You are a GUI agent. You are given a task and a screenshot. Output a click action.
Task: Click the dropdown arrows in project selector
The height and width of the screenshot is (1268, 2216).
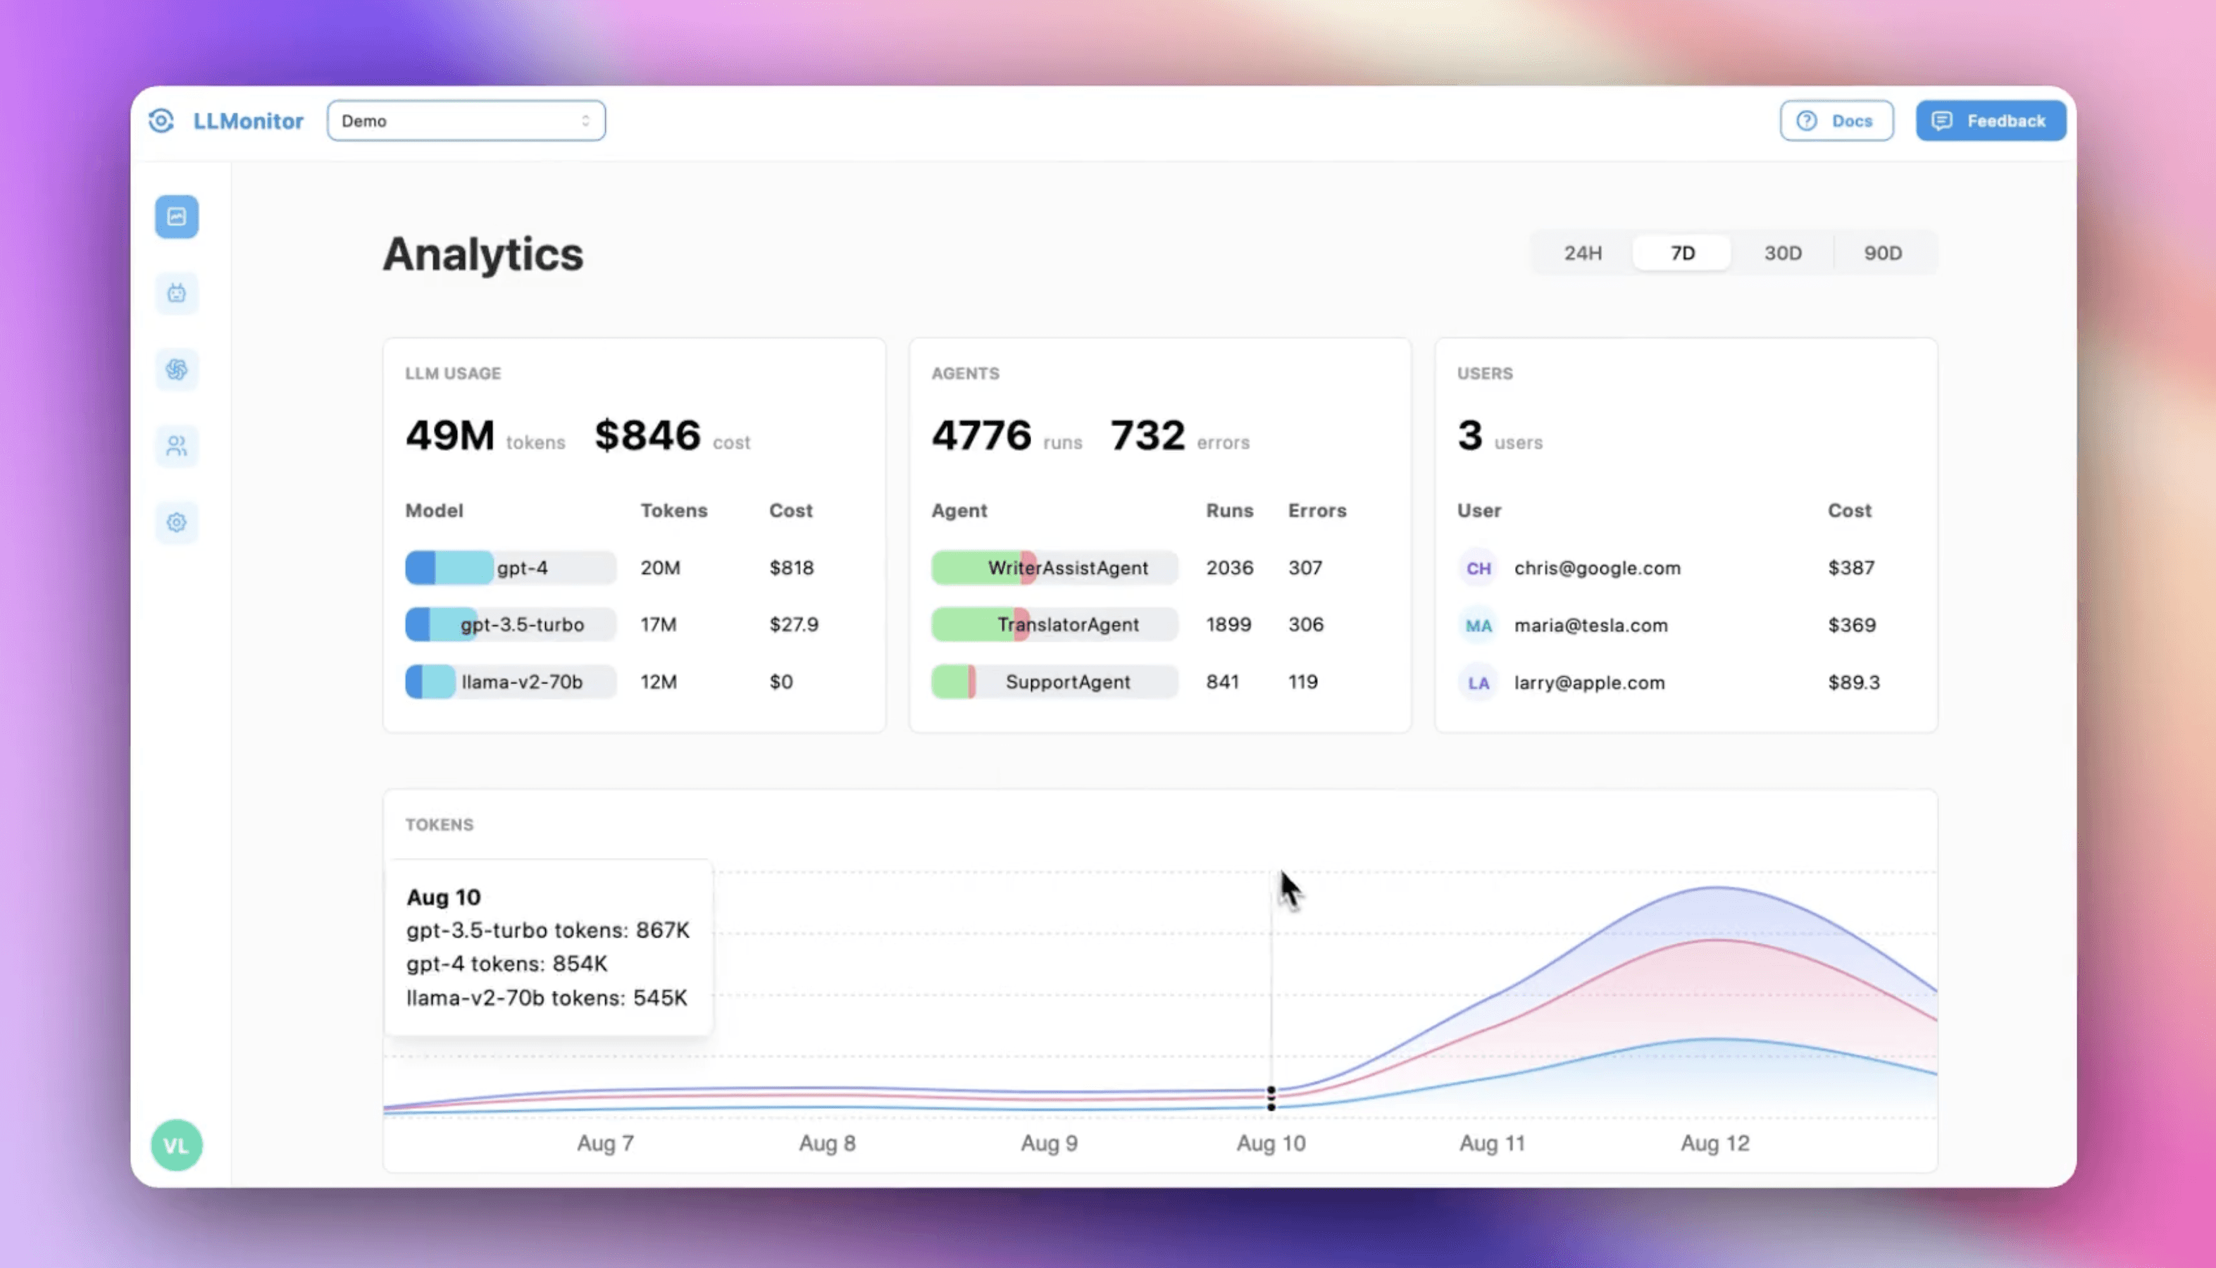(x=585, y=120)
